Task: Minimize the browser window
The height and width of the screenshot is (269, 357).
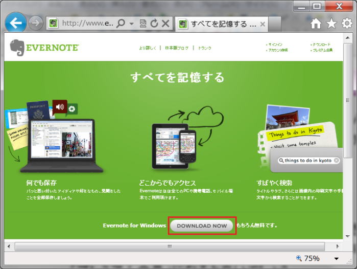Action: pos(301,6)
